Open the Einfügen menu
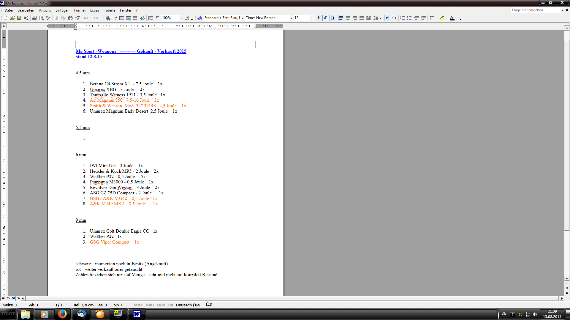 [x=62, y=10]
